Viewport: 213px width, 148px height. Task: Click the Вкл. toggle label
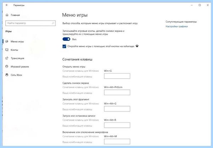(x=75, y=39)
